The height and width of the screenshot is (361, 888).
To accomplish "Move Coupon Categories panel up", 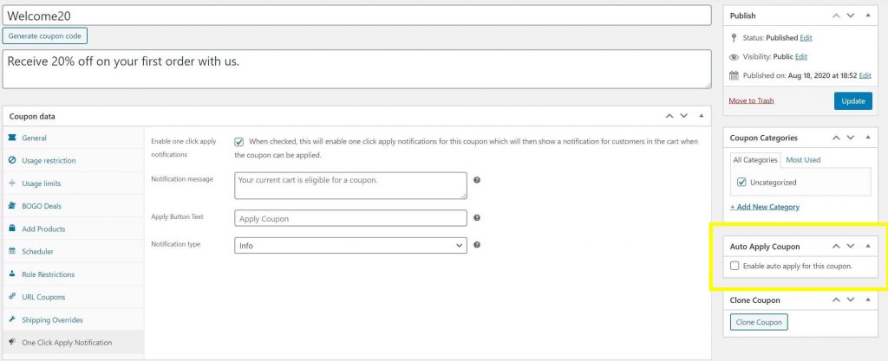I will [836, 138].
